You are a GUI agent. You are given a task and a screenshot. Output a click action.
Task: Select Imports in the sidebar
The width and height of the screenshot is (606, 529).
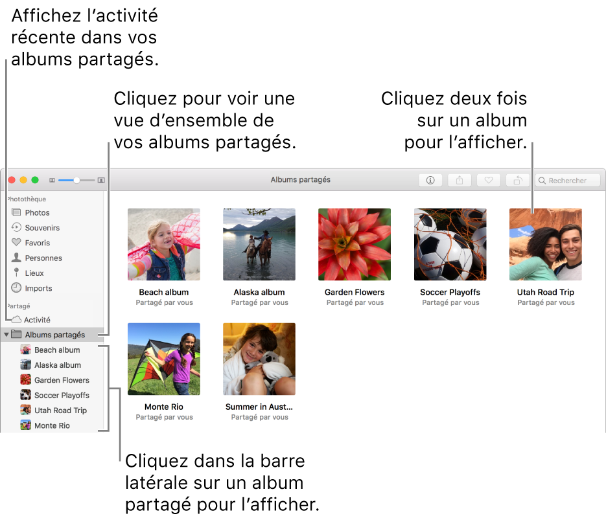click(x=38, y=289)
